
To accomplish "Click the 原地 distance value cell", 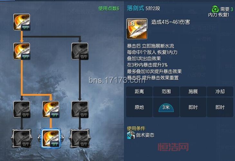I will (139, 107).
